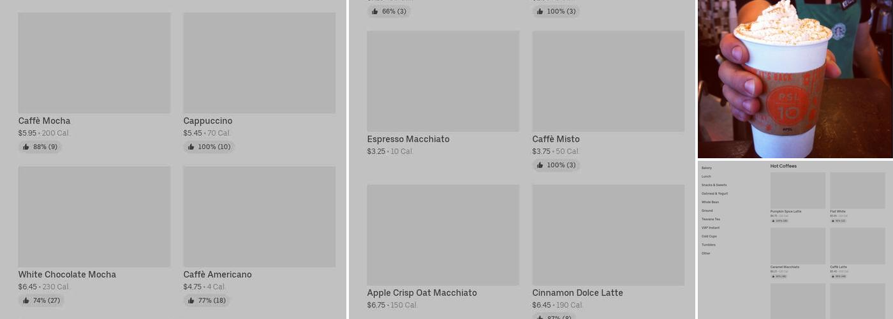The width and height of the screenshot is (893, 319).
Task: Go to the Teavana Tea category
Action: tap(711, 219)
